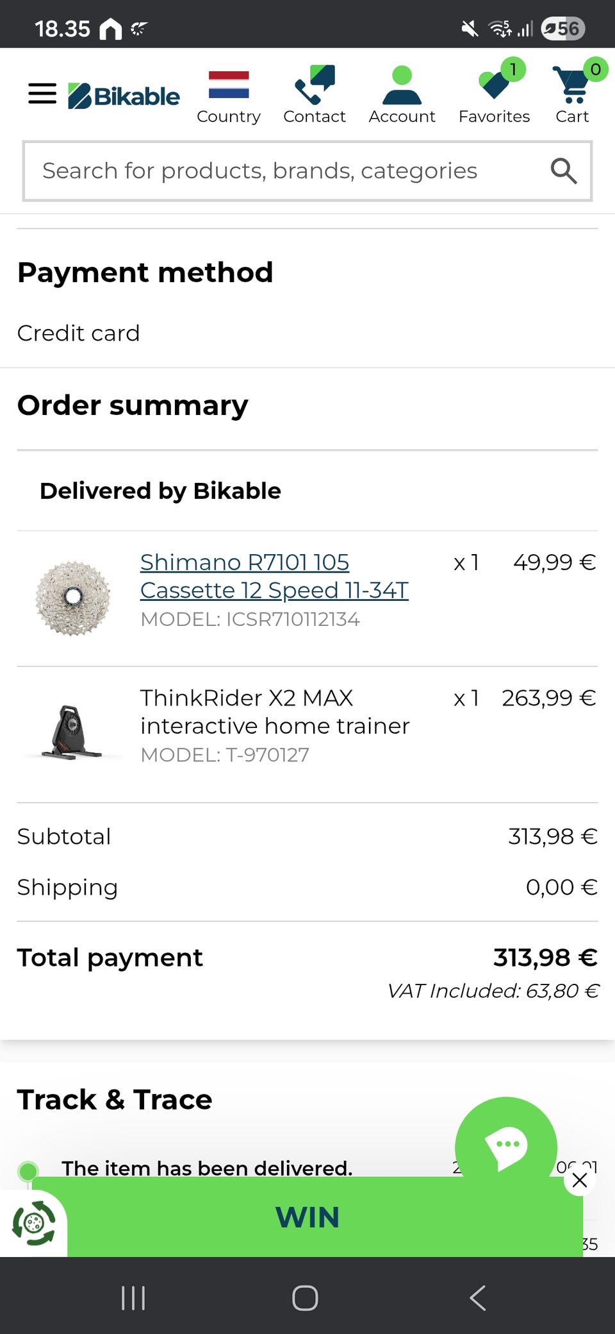Open Android recent apps
The image size is (615, 1334).
click(133, 1298)
